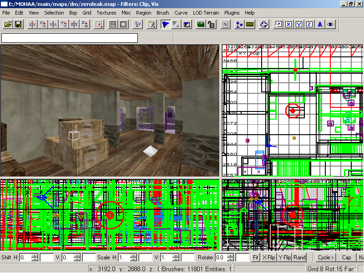The width and height of the screenshot is (364, 273).
Task: Open the Grid menu
Action: [x=87, y=13]
